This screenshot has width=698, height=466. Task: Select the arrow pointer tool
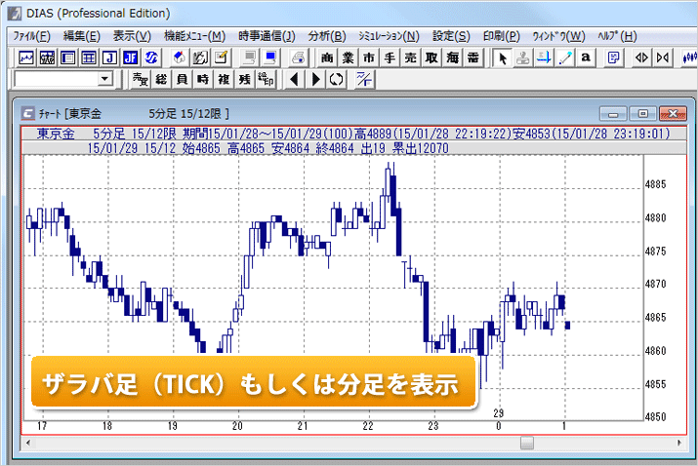pyautogui.click(x=503, y=58)
